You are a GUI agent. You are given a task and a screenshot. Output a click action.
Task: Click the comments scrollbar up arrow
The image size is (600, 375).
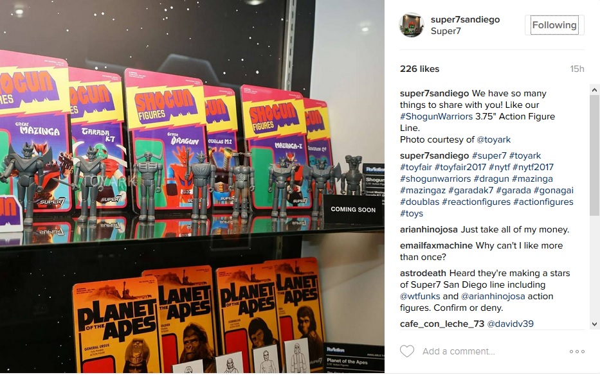point(594,90)
